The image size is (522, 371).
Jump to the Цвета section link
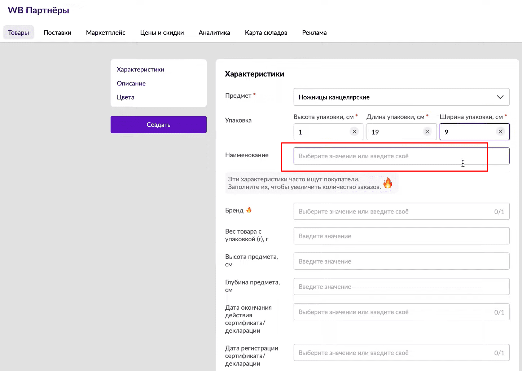point(126,97)
